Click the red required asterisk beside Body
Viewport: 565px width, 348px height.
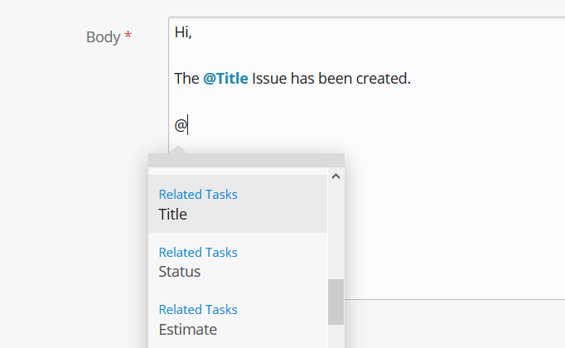tap(128, 37)
